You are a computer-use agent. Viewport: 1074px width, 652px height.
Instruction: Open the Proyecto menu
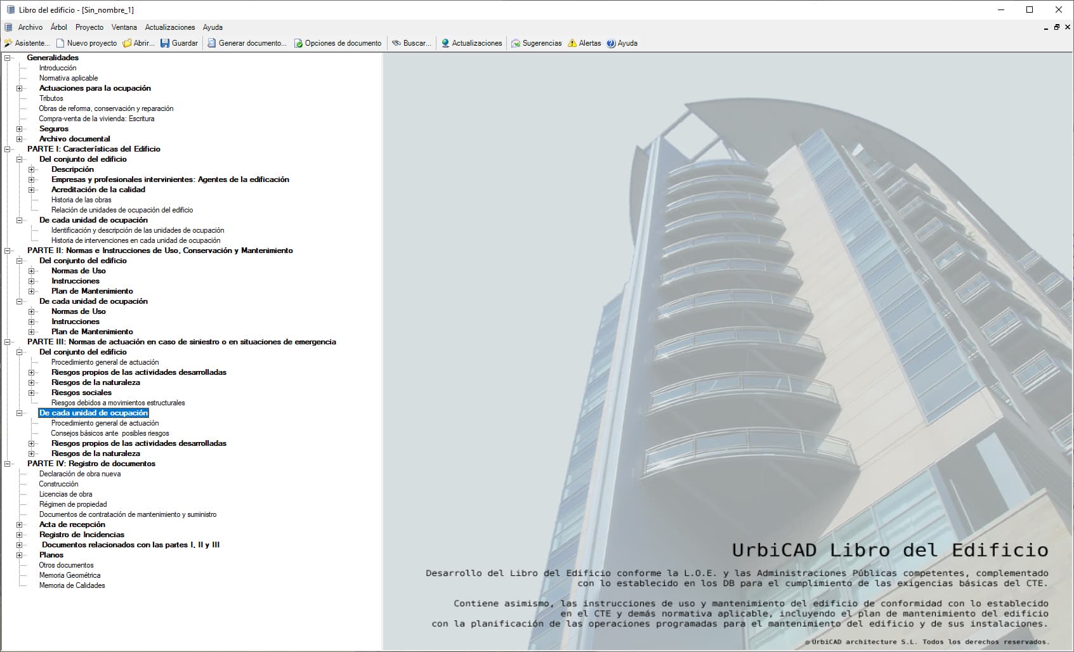[89, 27]
